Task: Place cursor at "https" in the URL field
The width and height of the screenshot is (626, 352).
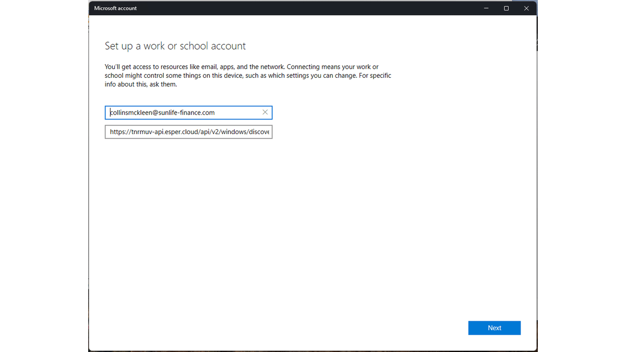Action: 117,132
